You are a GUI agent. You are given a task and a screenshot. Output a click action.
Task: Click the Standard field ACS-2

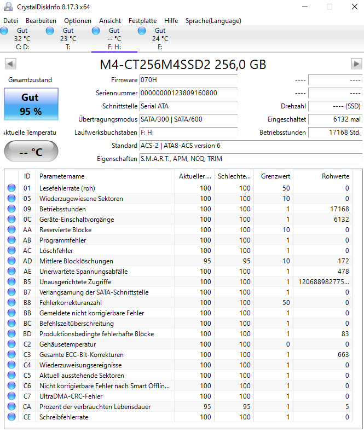point(251,146)
